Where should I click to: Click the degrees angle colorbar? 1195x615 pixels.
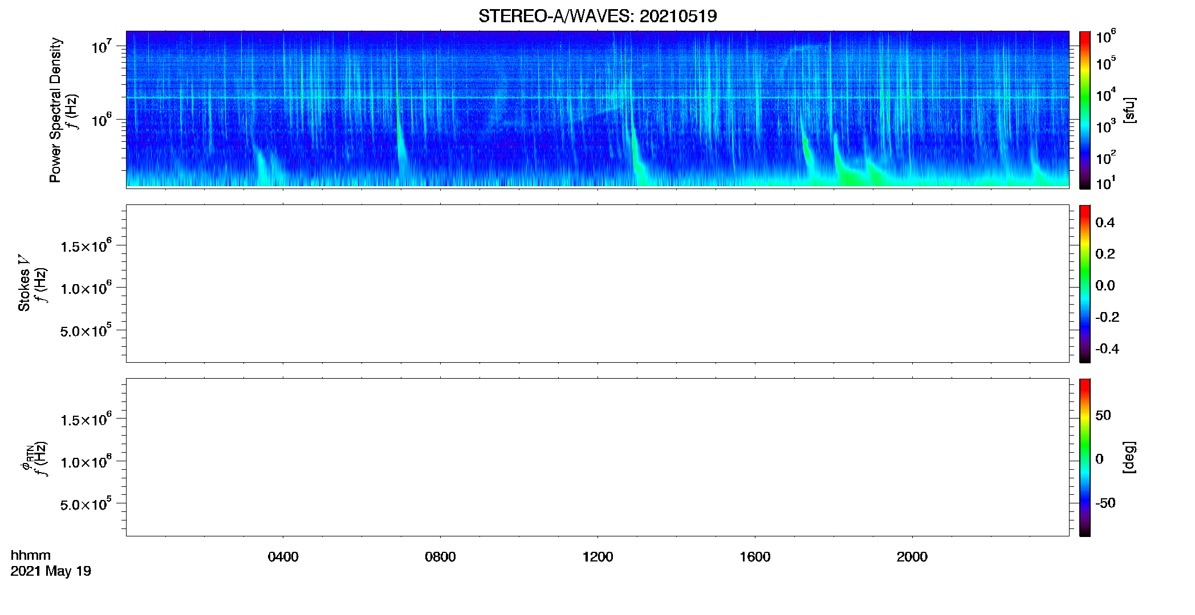(x=1084, y=457)
